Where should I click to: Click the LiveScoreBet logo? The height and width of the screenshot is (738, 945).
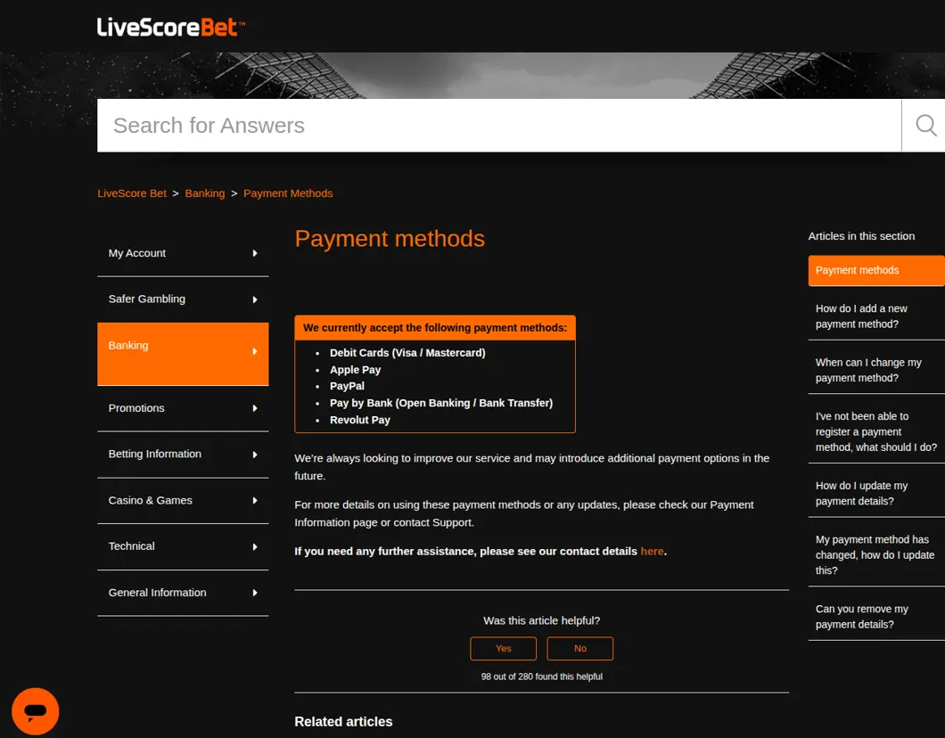pos(171,27)
